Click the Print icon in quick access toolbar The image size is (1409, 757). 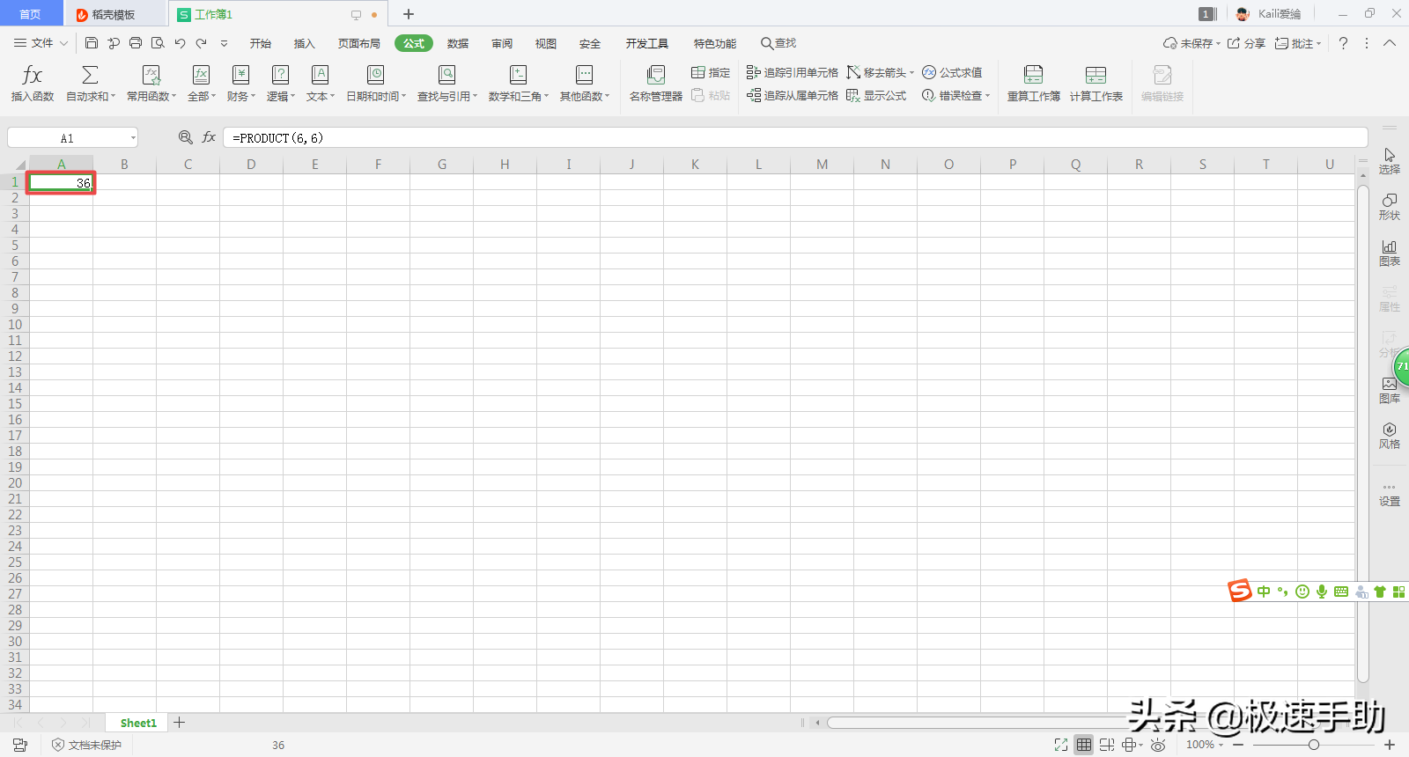136,43
